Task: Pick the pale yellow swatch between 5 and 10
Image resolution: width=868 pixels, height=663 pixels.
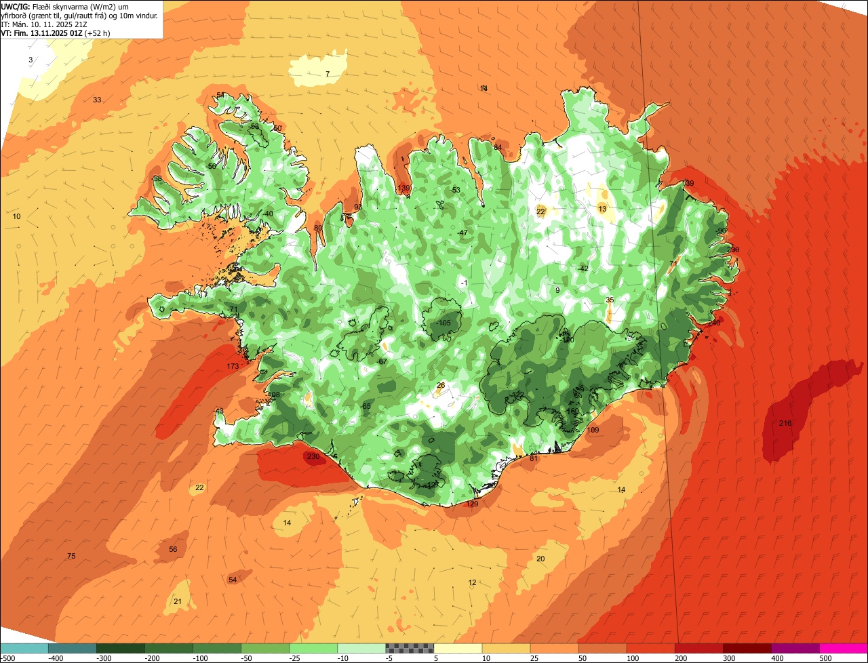Action: pyautogui.click(x=458, y=648)
